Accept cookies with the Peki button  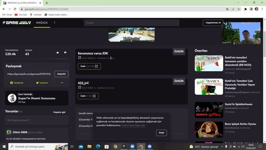coord(161,133)
